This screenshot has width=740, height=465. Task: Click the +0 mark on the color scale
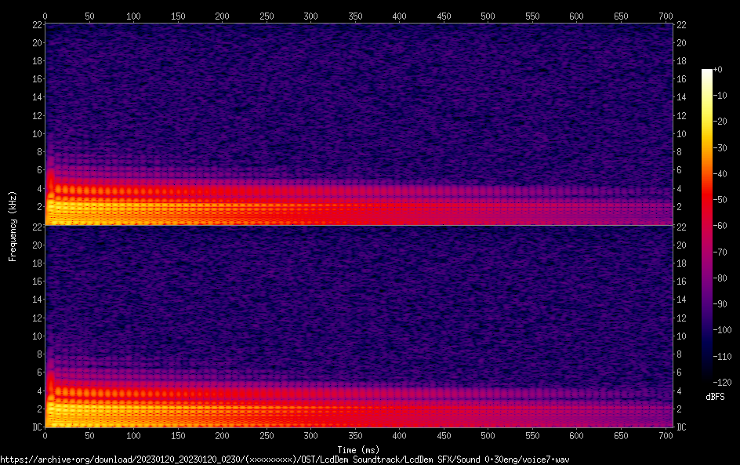pos(717,71)
